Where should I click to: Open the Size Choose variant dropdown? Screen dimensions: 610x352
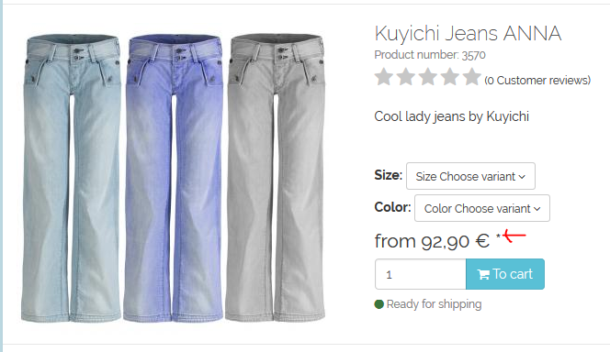click(x=470, y=176)
